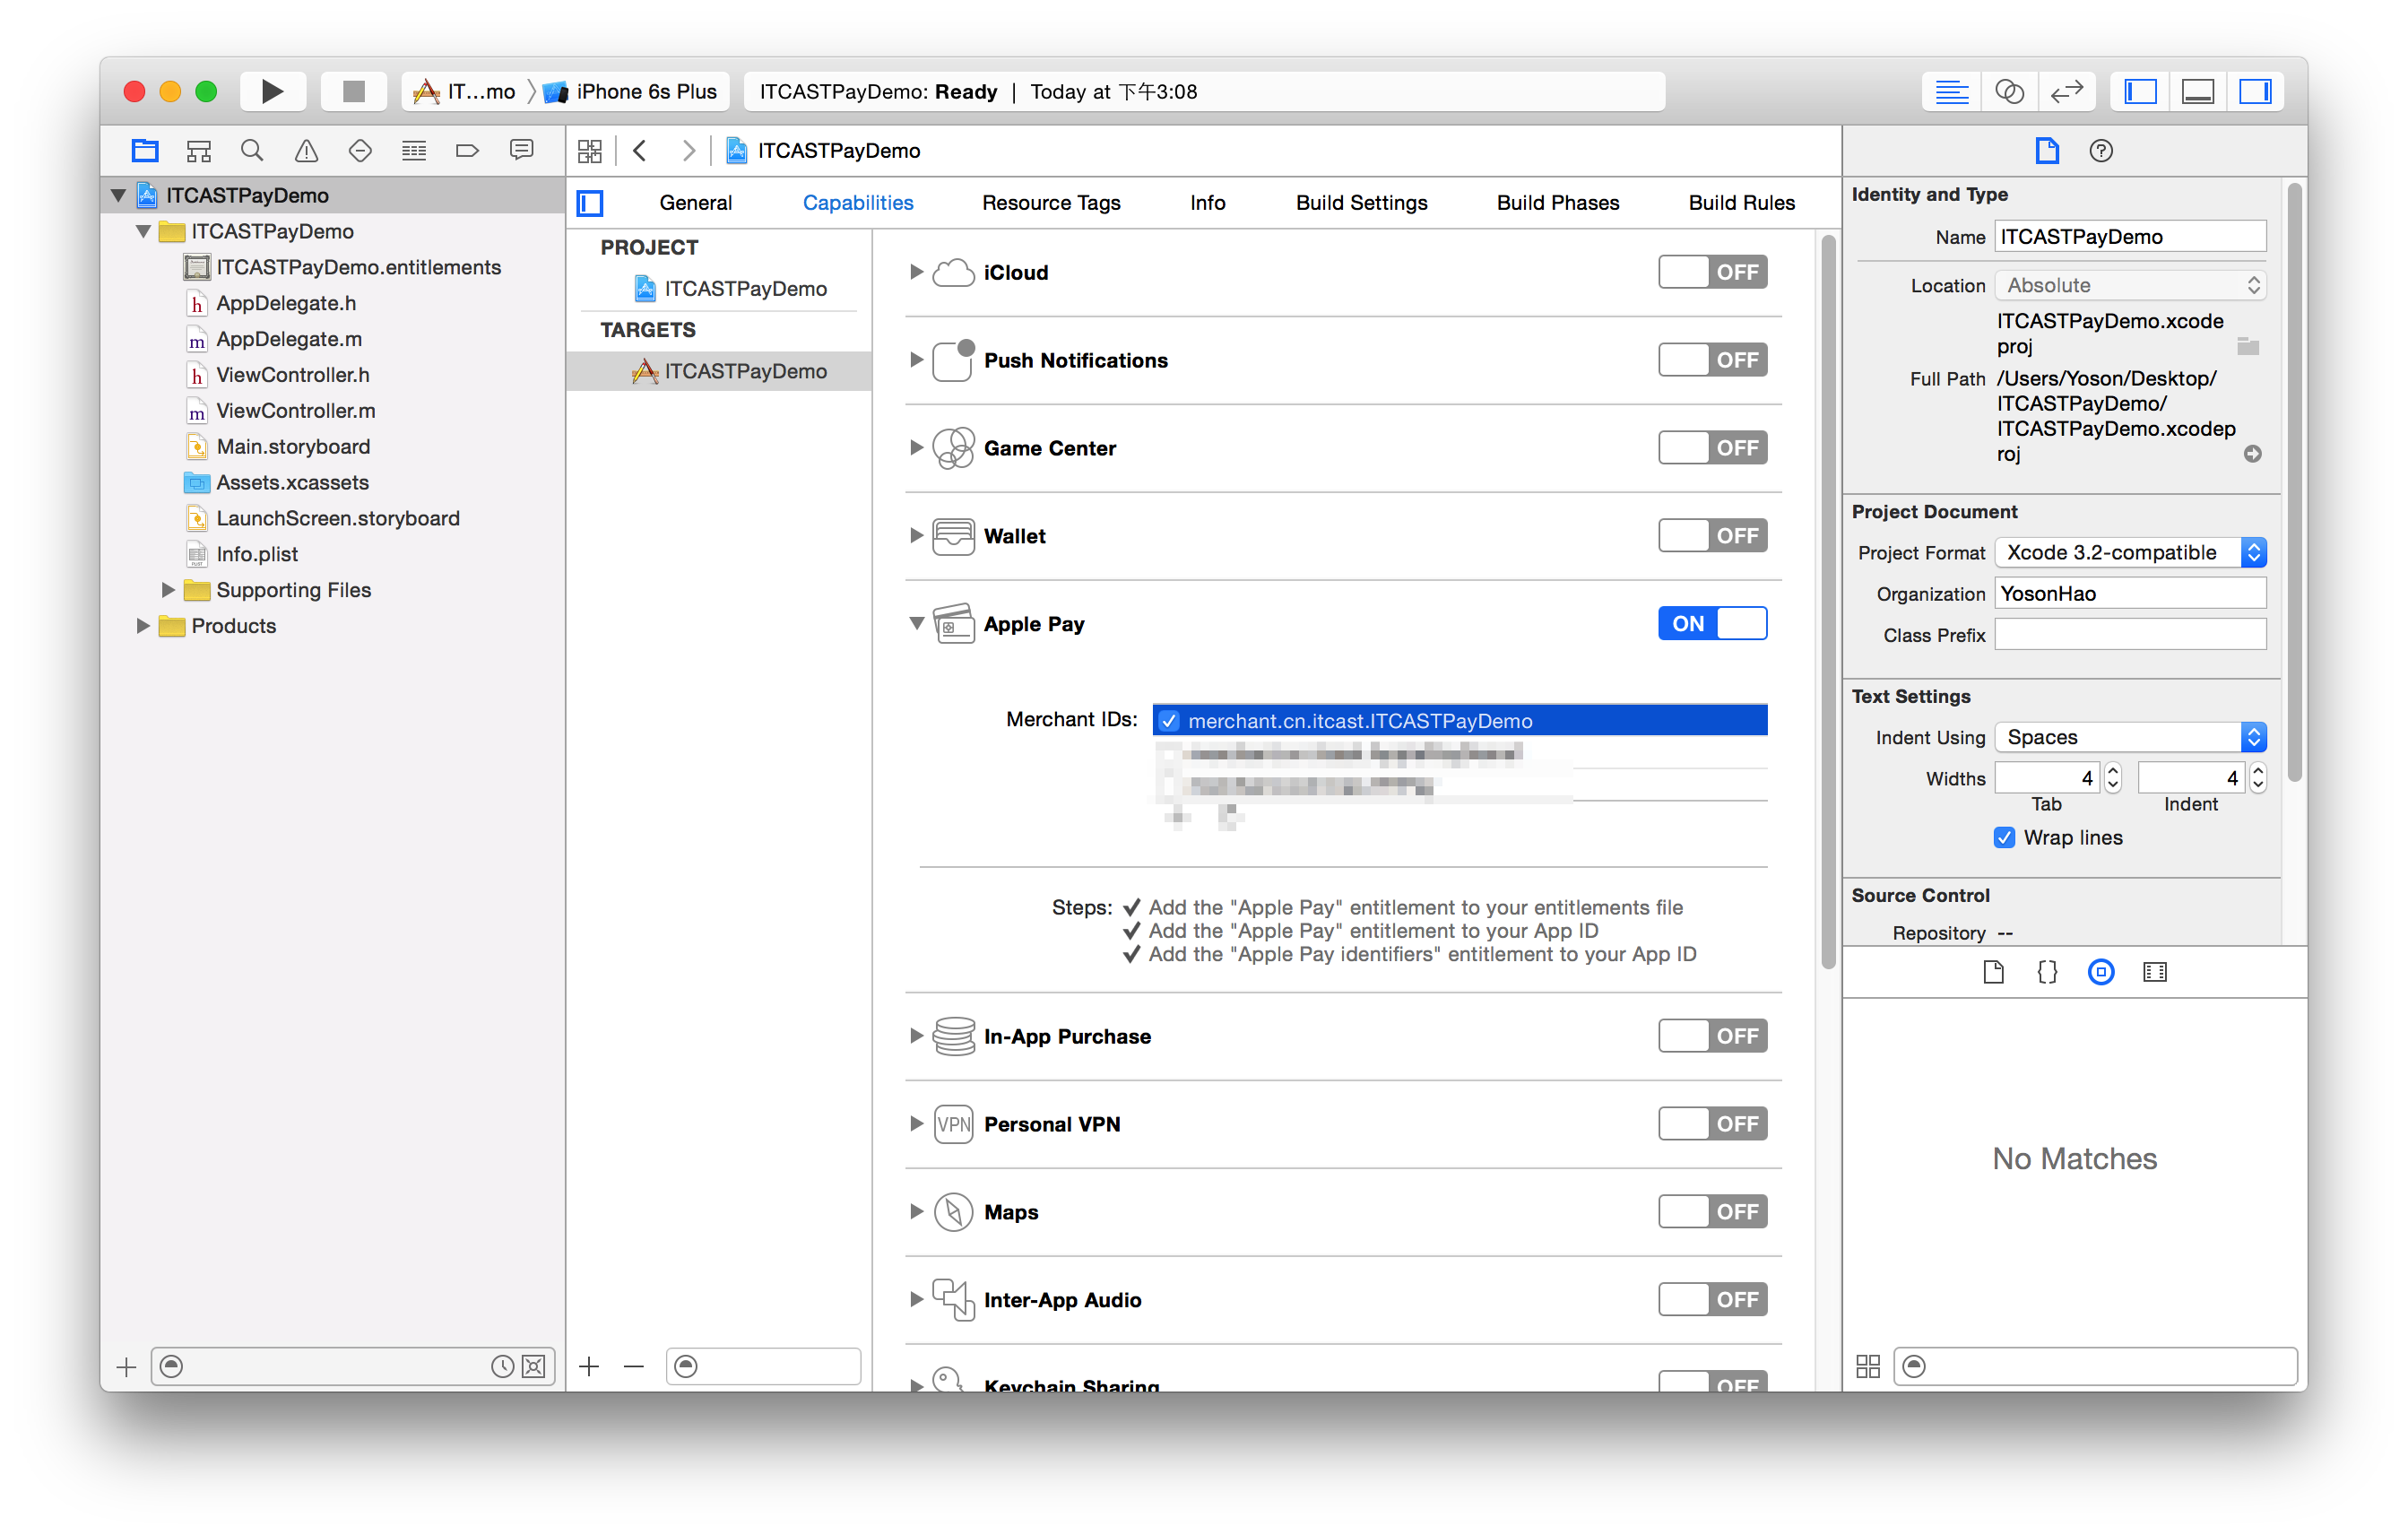Collapse the Apple Pay section
The height and width of the screenshot is (1535, 2408).
[x=916, y=624]
